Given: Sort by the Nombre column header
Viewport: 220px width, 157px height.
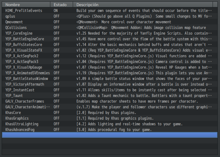Looking at the screenshot, I should pos(26,5).
